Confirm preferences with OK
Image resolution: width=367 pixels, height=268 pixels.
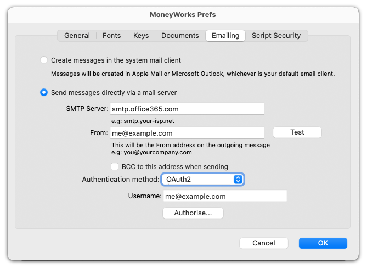(x=323, y=243)
